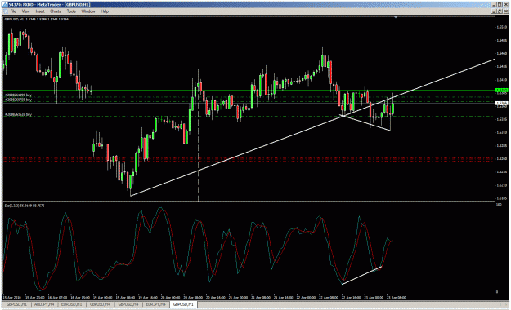
Task: Switch to the EURJPY,H4 chart tab
Action: [x=156, y=304]
